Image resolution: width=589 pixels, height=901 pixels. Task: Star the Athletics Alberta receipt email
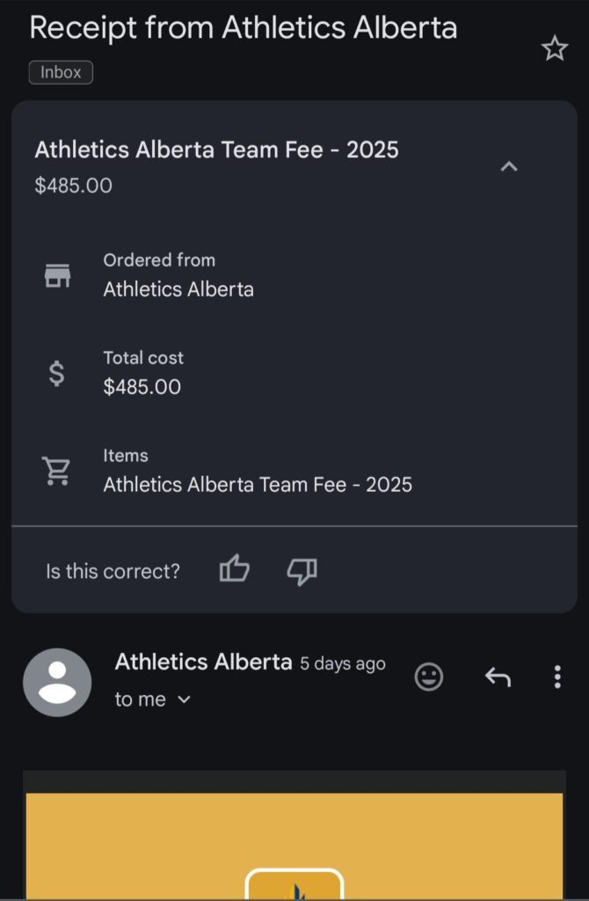[554, 48]
